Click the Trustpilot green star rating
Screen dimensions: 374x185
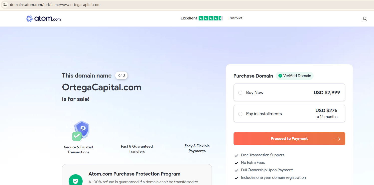click(211, 18)
